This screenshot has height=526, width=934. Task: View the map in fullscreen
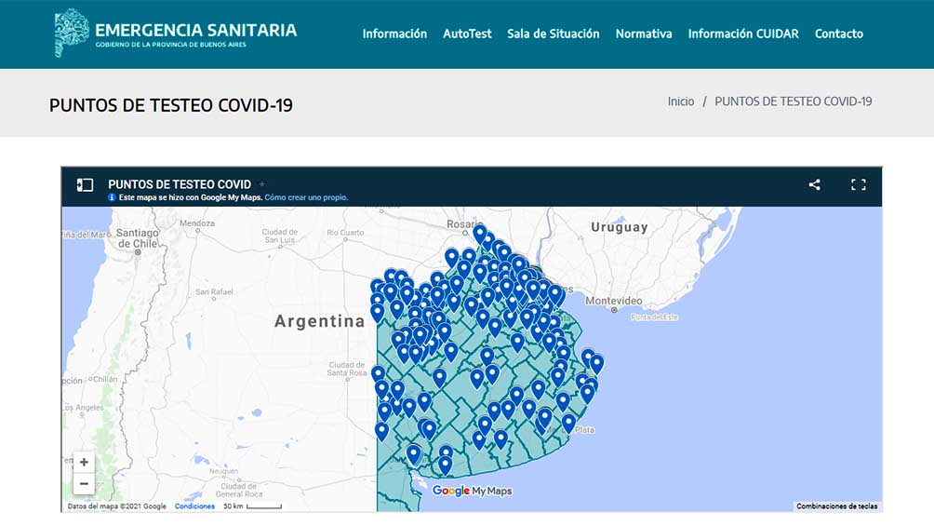859,185
